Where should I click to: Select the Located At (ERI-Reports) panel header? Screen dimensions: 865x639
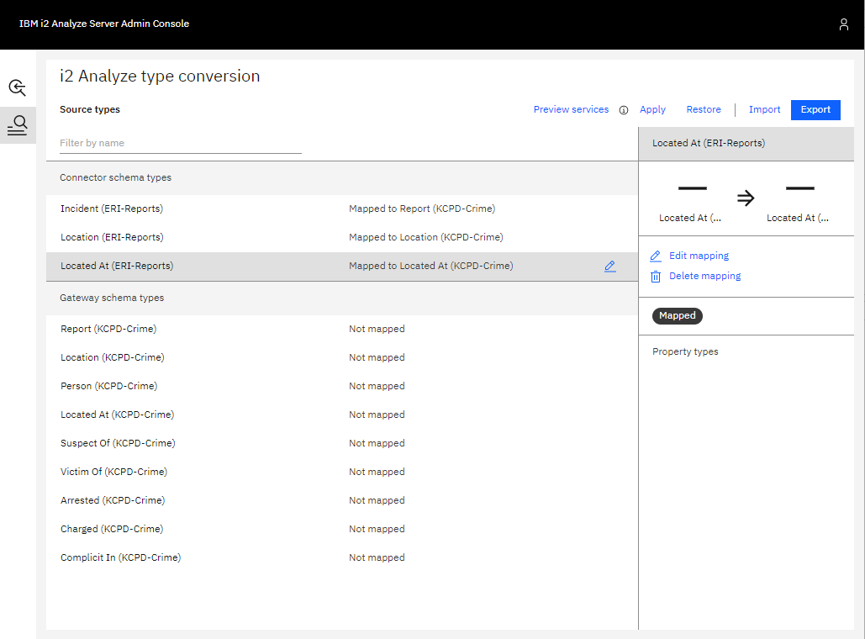709,144
